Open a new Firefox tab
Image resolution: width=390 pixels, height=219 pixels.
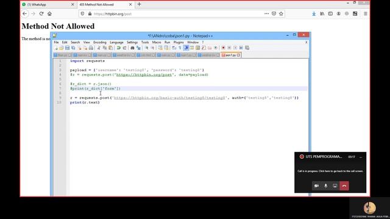pos(140,4)
